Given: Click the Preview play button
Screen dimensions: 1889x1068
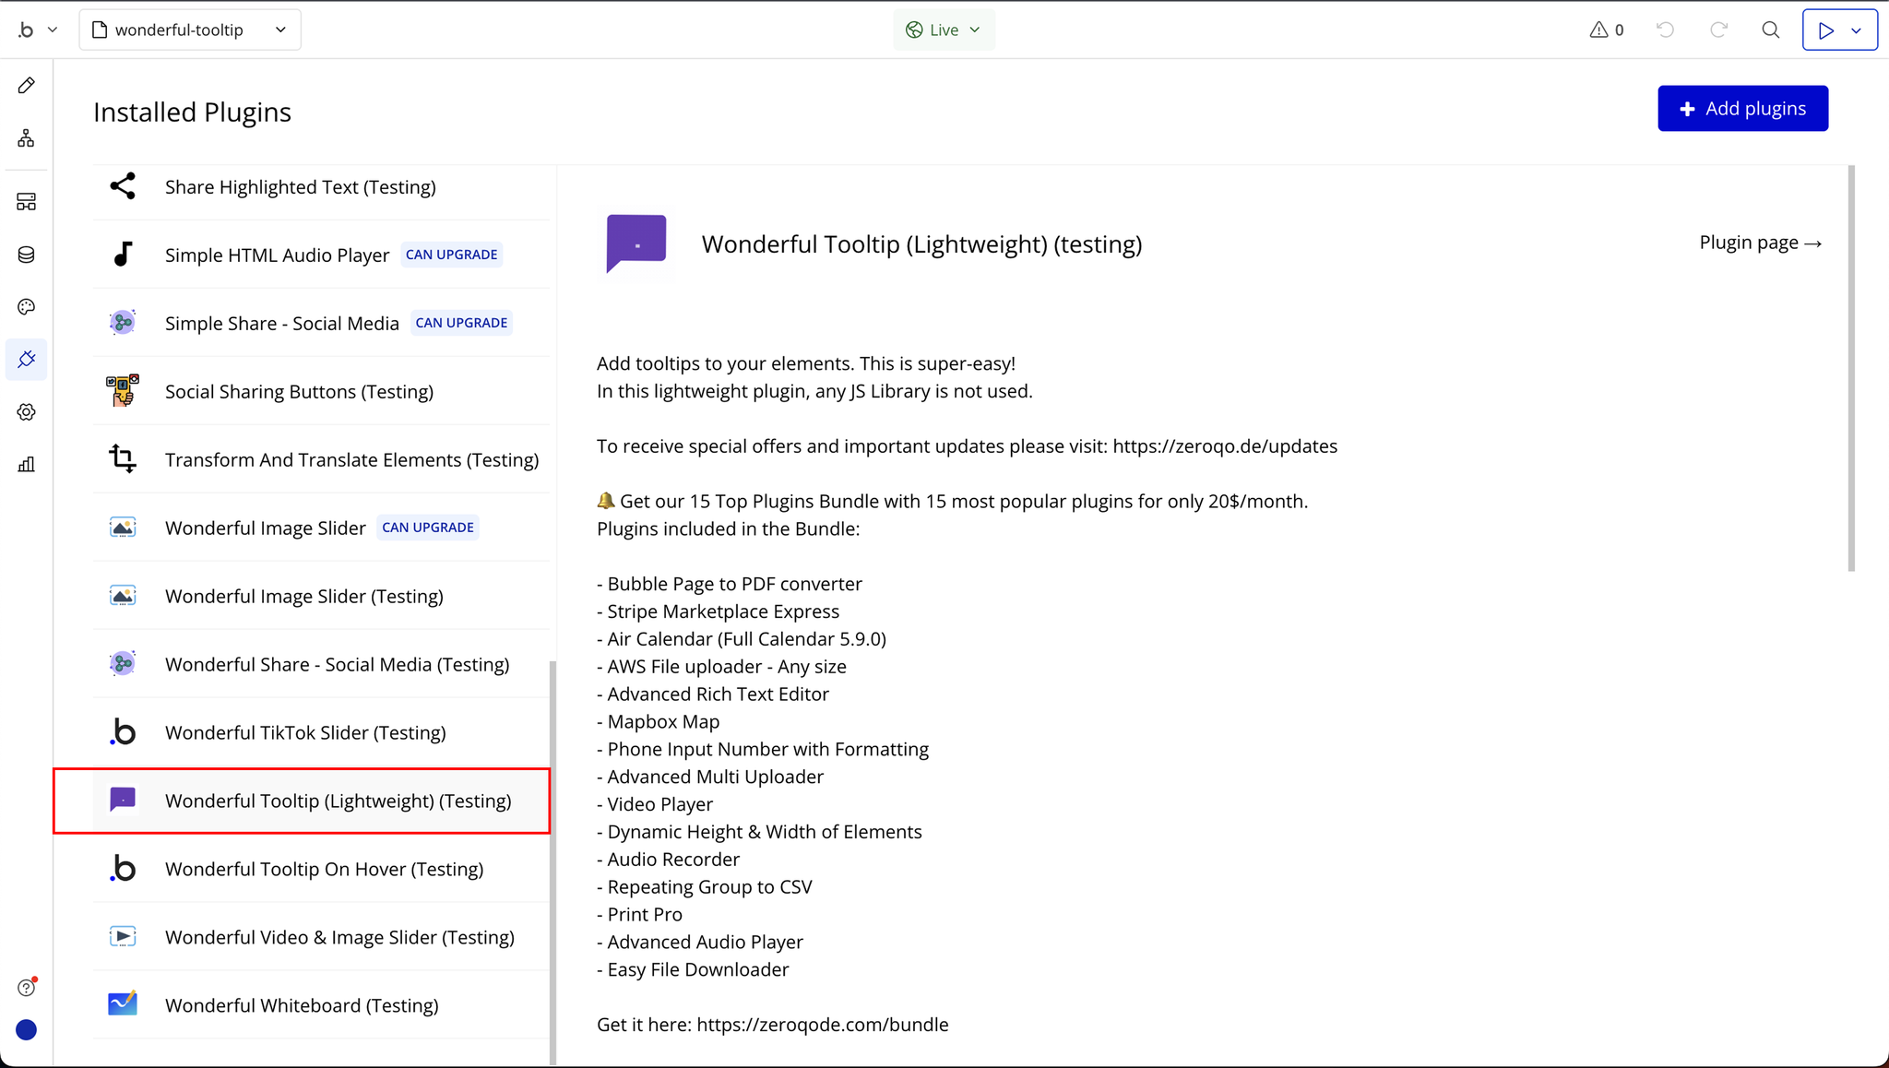Looking at the screenshot, I should pos(1825,30).
